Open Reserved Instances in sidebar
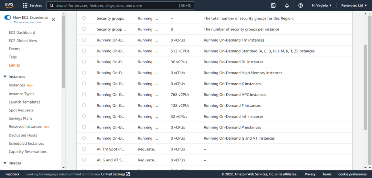 click(25, 127)
